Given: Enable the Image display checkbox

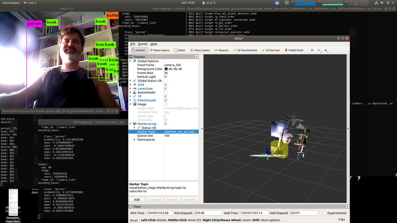Looking at the screenshot, I should pos(166,104).
